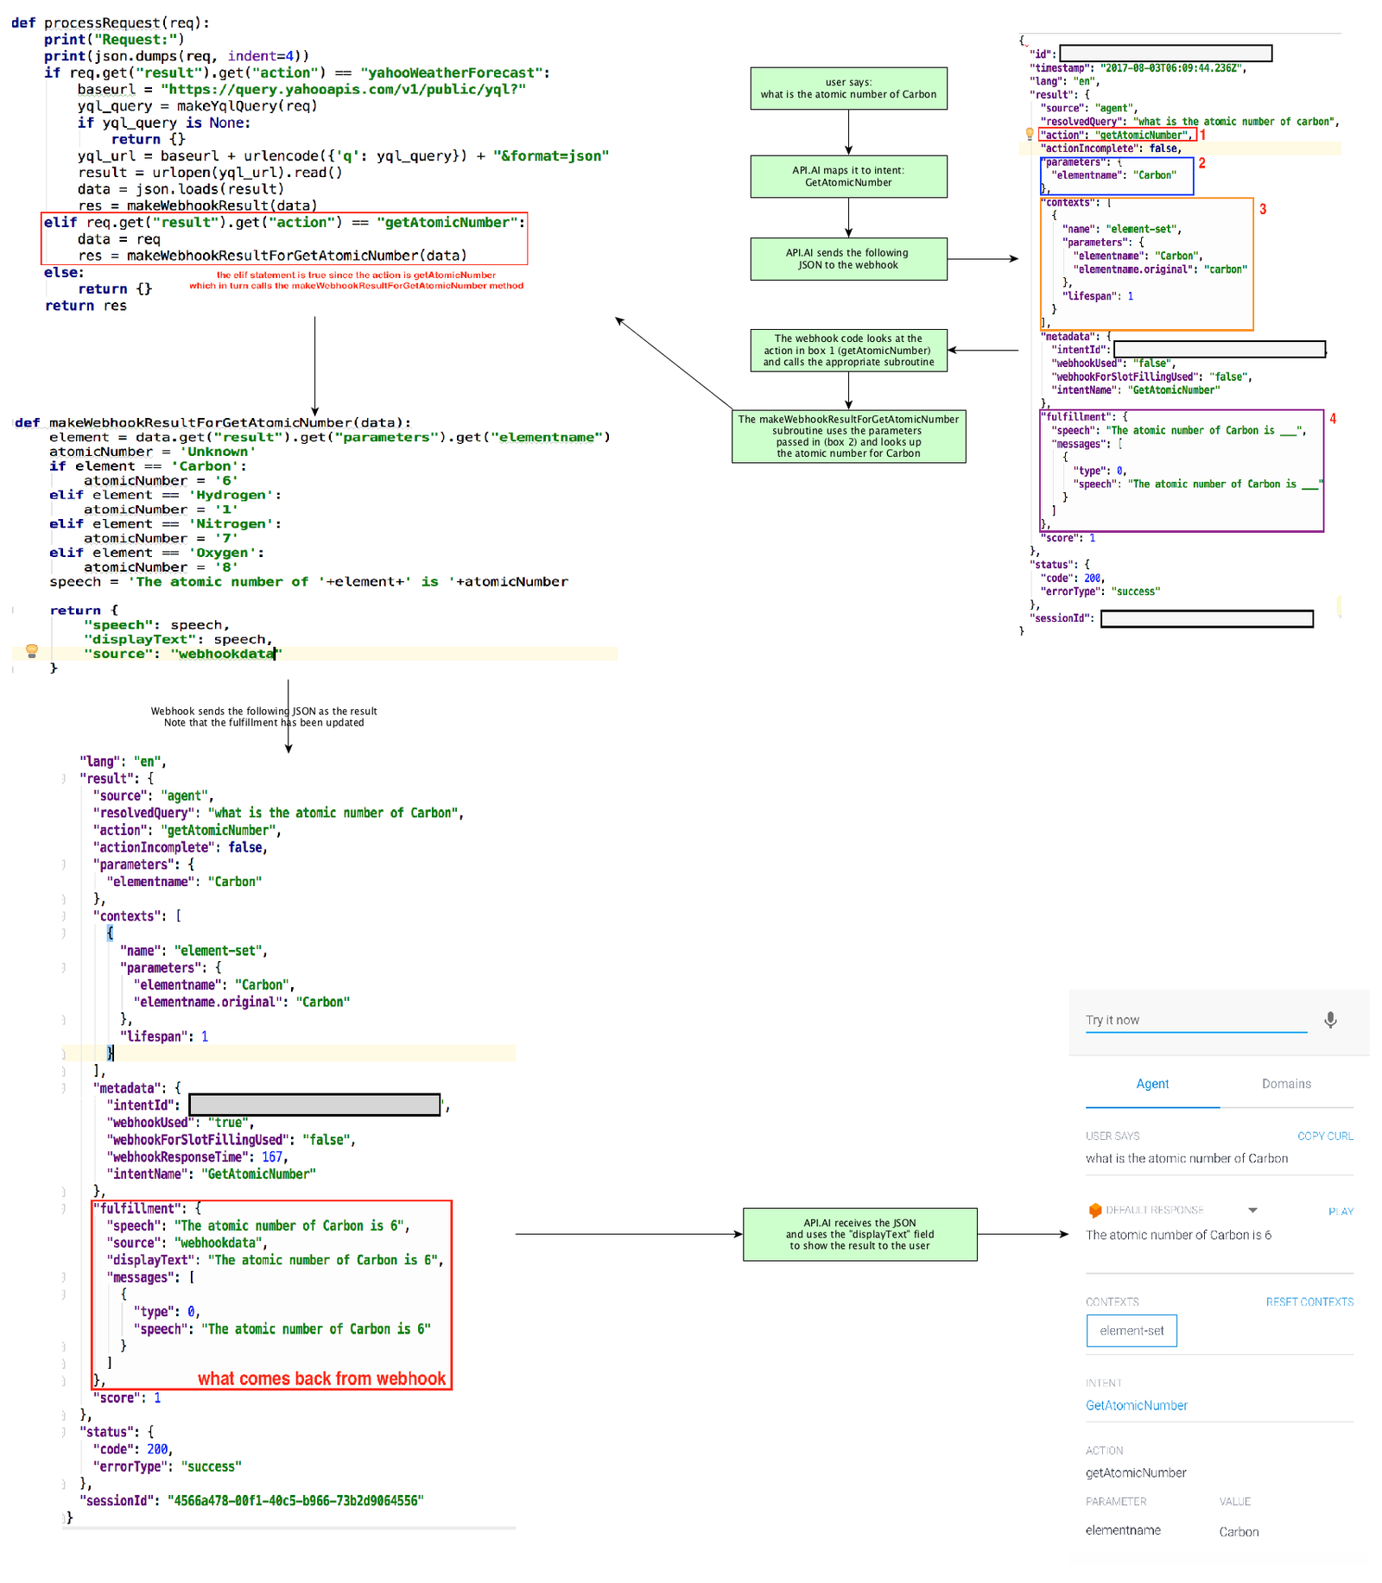
Task: Click the "API.AI sends the following JSON" flowchart box
Action: (848, 258)
